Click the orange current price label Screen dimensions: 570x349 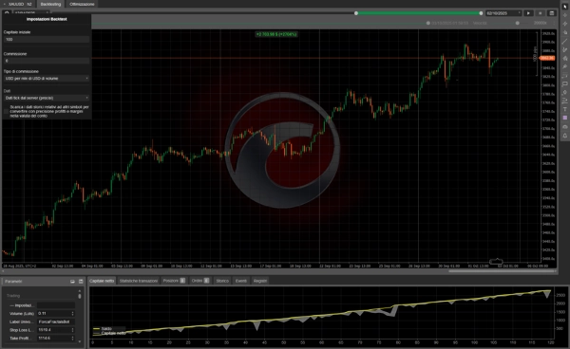pos(547,58)
